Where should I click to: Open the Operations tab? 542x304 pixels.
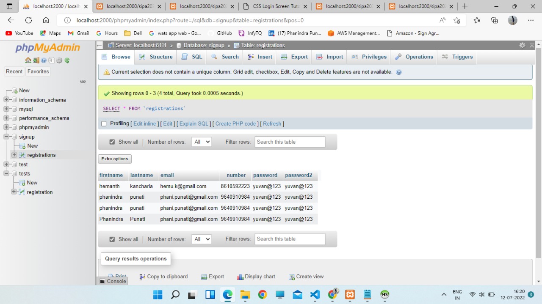click(x=414, y=57)
